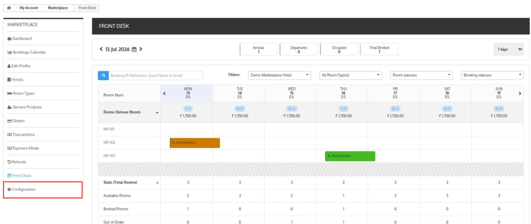
Task: Click right arrow in calendar header row
Action: pyautogui.click(x=520, y=93)
